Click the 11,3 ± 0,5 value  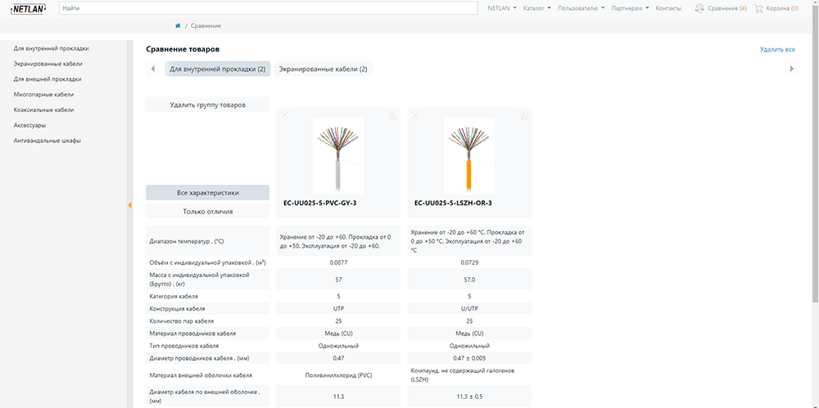(x=469, y=396)
